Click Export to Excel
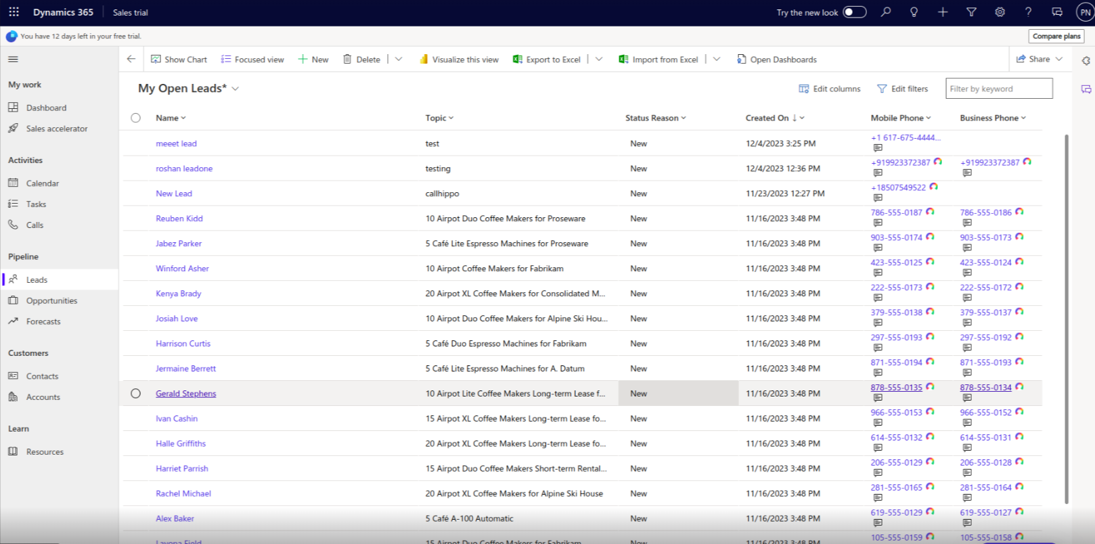Viewport: 1095px width, 544px height. coord(547,60)
